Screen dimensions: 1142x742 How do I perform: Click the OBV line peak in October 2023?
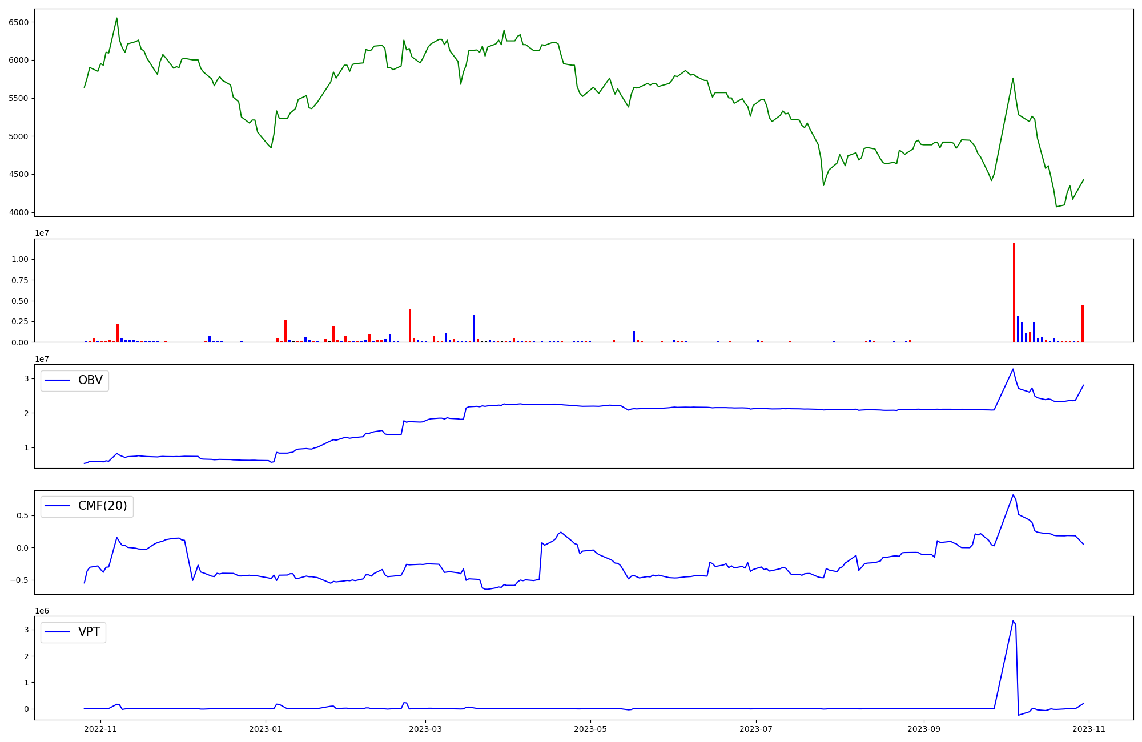pyautogui.click(x=1013, y=369)
